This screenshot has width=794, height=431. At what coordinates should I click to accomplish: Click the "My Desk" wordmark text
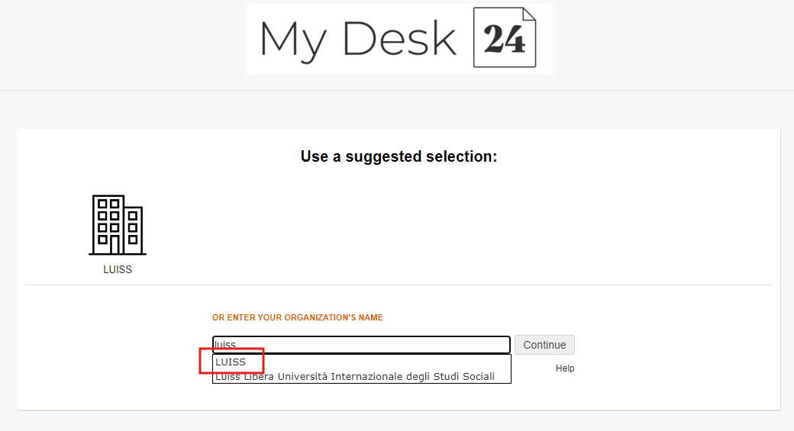pos(357,38)
